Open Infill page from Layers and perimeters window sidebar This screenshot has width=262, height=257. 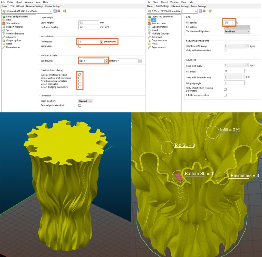(8, 20)
